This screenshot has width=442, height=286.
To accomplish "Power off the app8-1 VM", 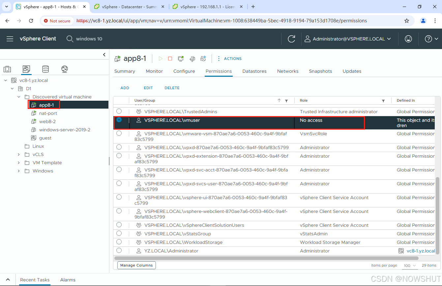I will [170, 59].
